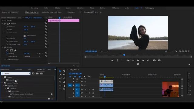Toggle animation stopwatch for Rotation
The image size is (194, 109).
pos(7,38)
